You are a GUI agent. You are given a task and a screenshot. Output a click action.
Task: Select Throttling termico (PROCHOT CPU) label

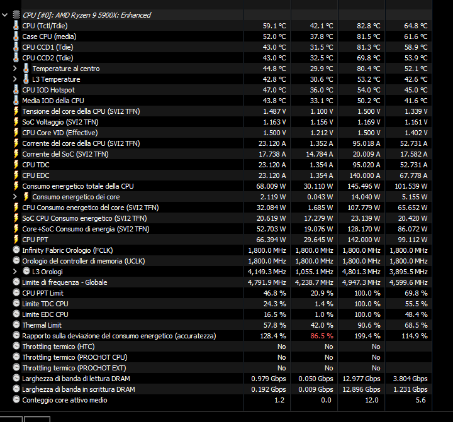point(74,357)
